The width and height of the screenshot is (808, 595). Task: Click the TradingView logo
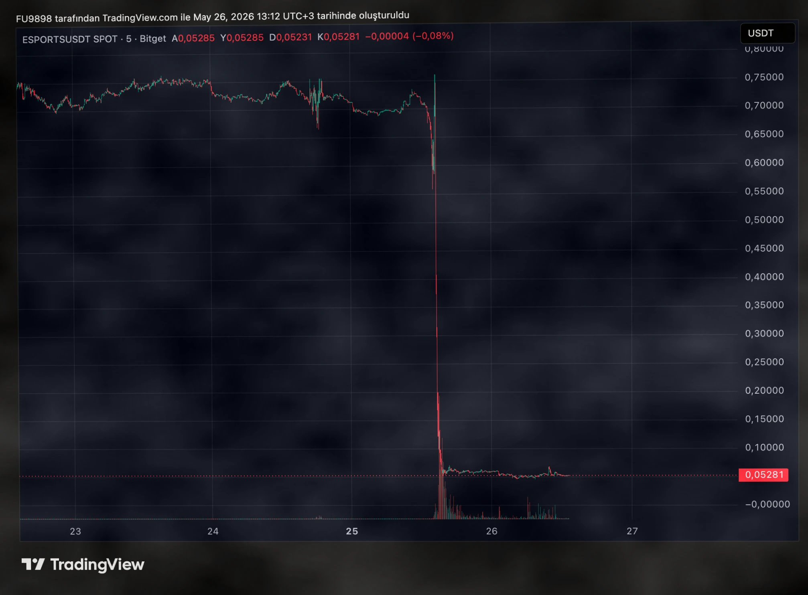83,565
